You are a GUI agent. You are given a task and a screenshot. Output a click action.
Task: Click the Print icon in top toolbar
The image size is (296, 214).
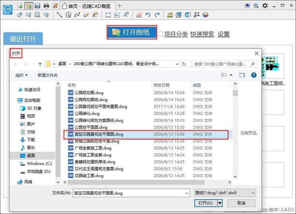46,6
